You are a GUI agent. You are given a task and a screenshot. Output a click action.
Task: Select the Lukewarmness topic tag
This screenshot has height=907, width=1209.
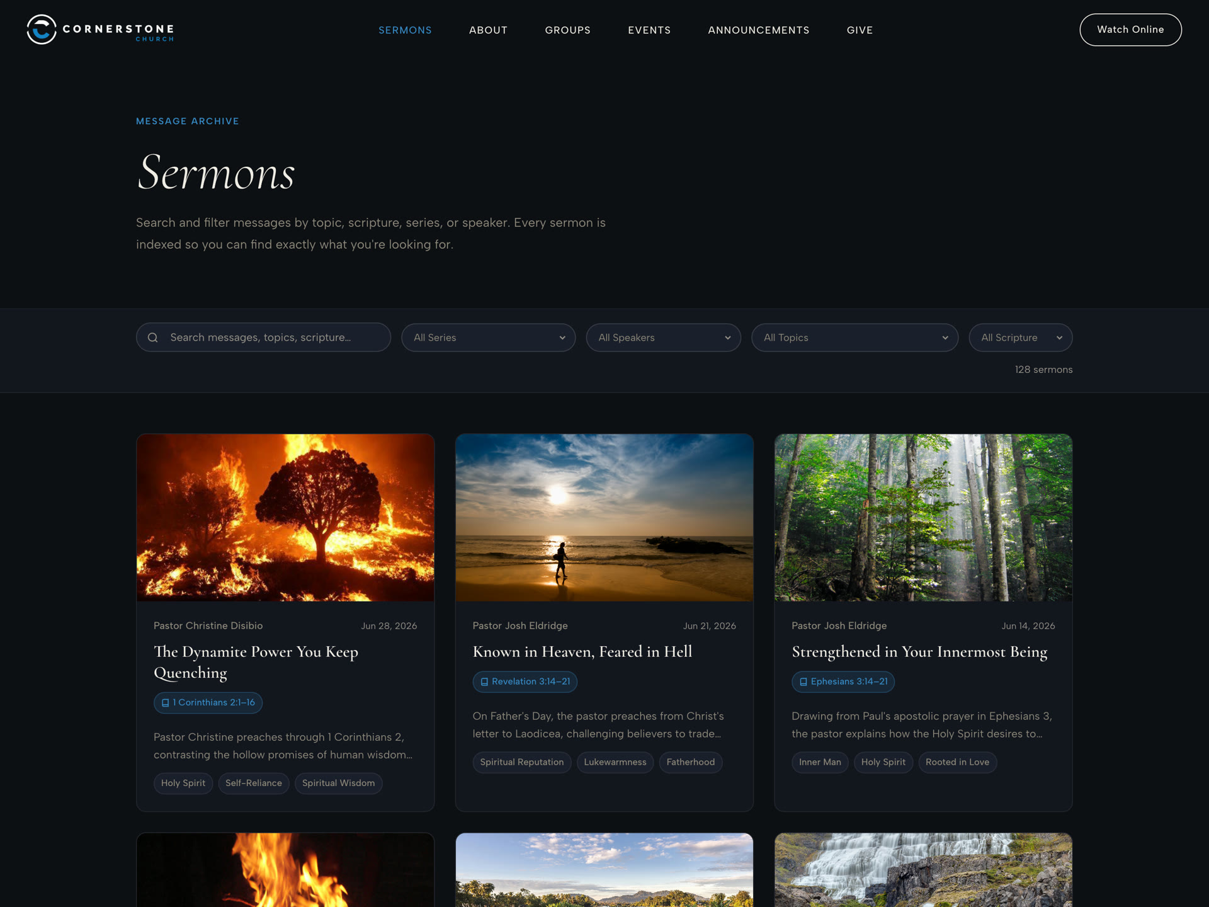point(615,763)
